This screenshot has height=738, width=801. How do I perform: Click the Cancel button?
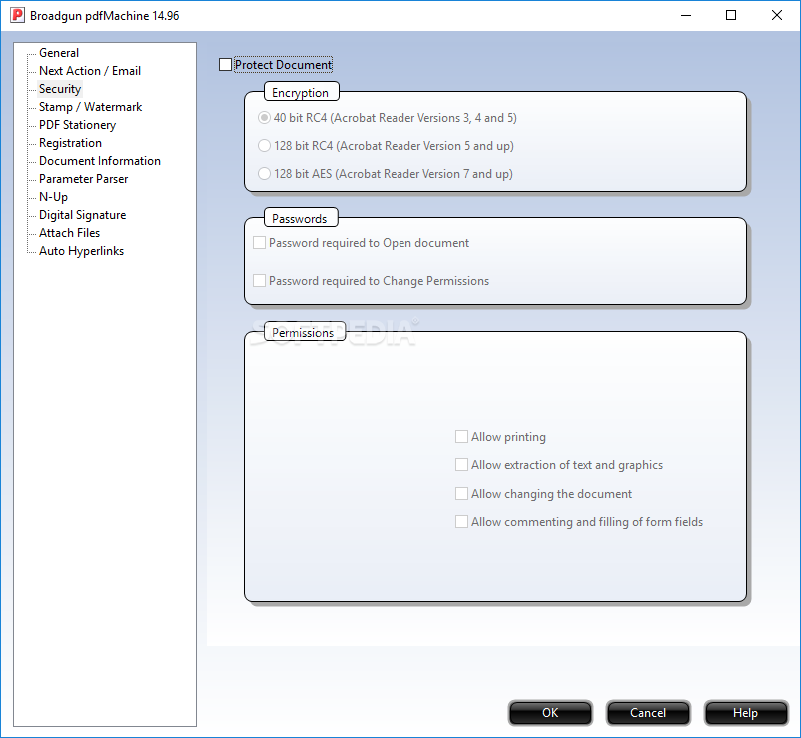click(648, 712)
